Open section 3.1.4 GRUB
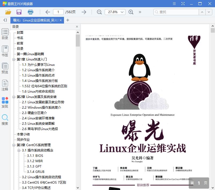The width and height of the screenshot is (215, 190). 36,172
